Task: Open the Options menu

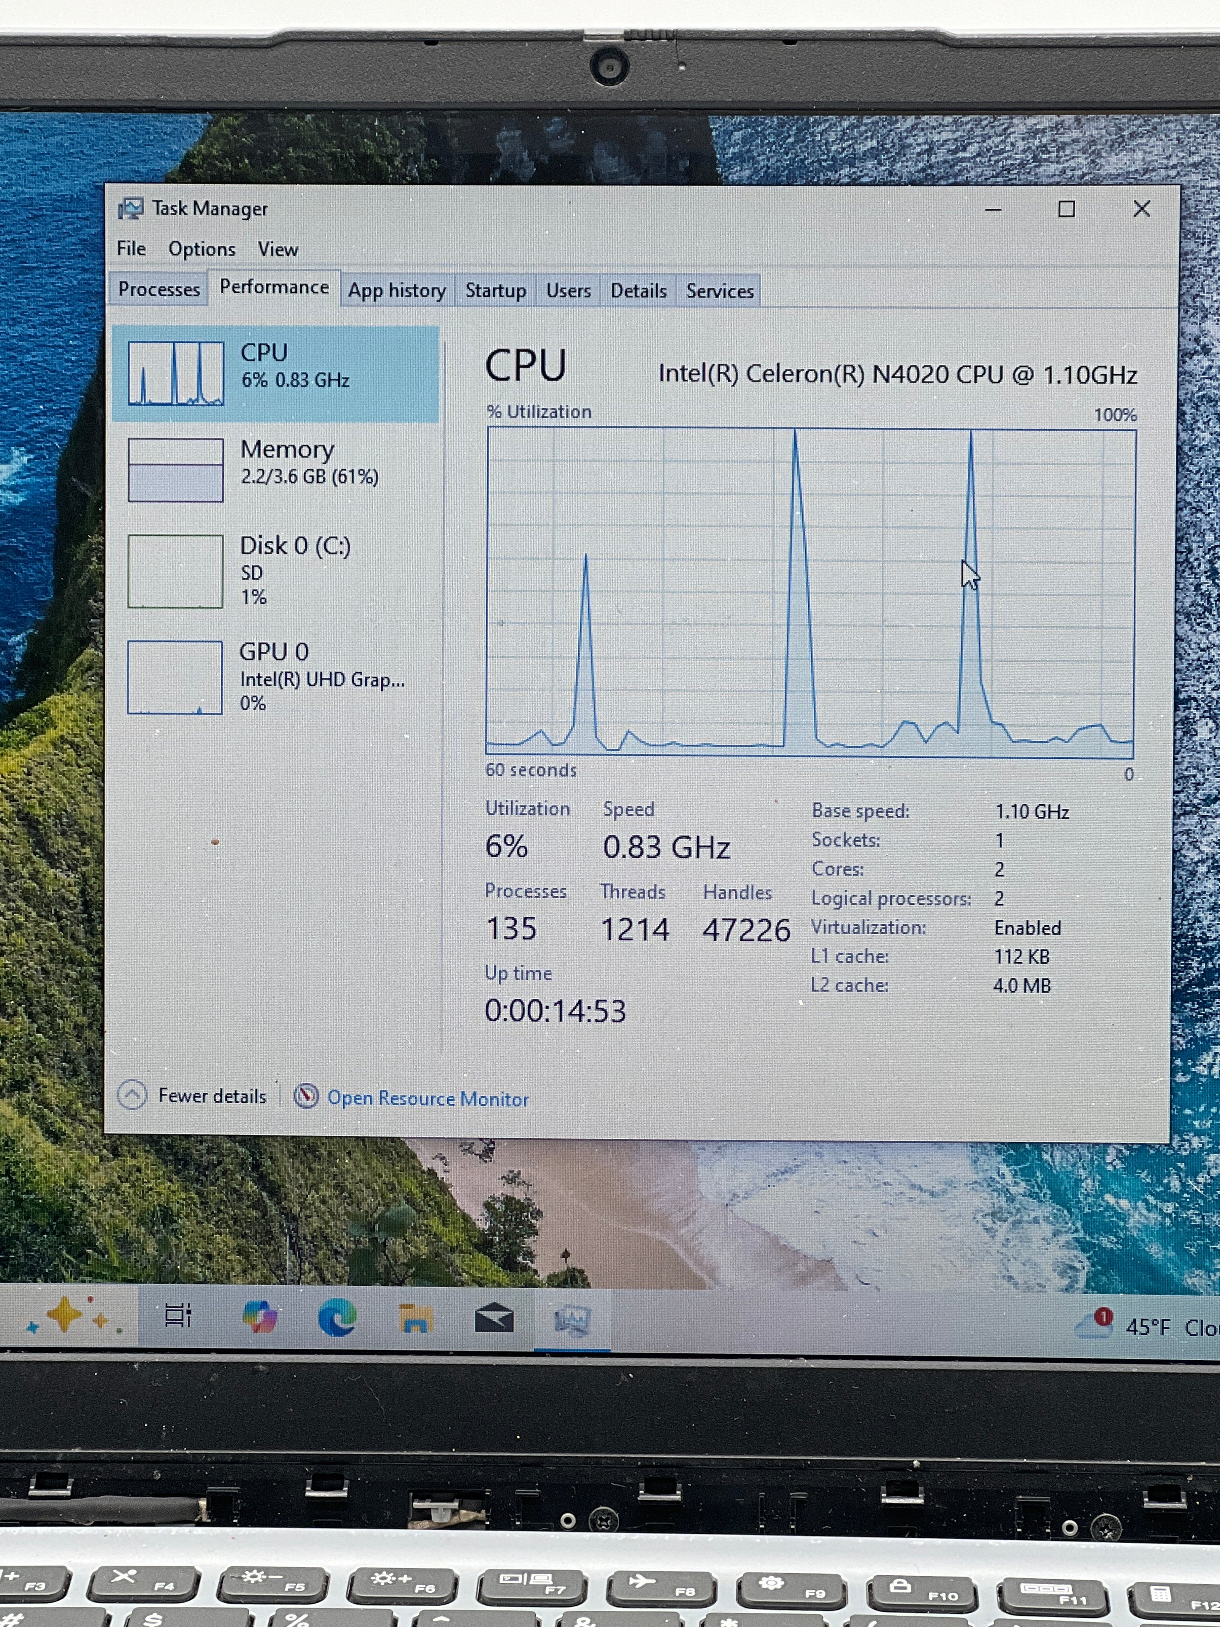Action: click(x=201, y=249)
